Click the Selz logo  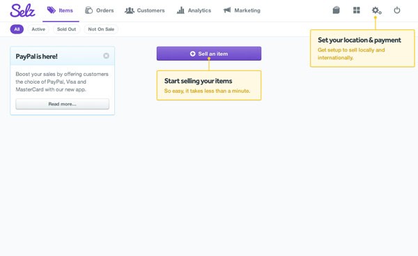click(x=23, y=10)
